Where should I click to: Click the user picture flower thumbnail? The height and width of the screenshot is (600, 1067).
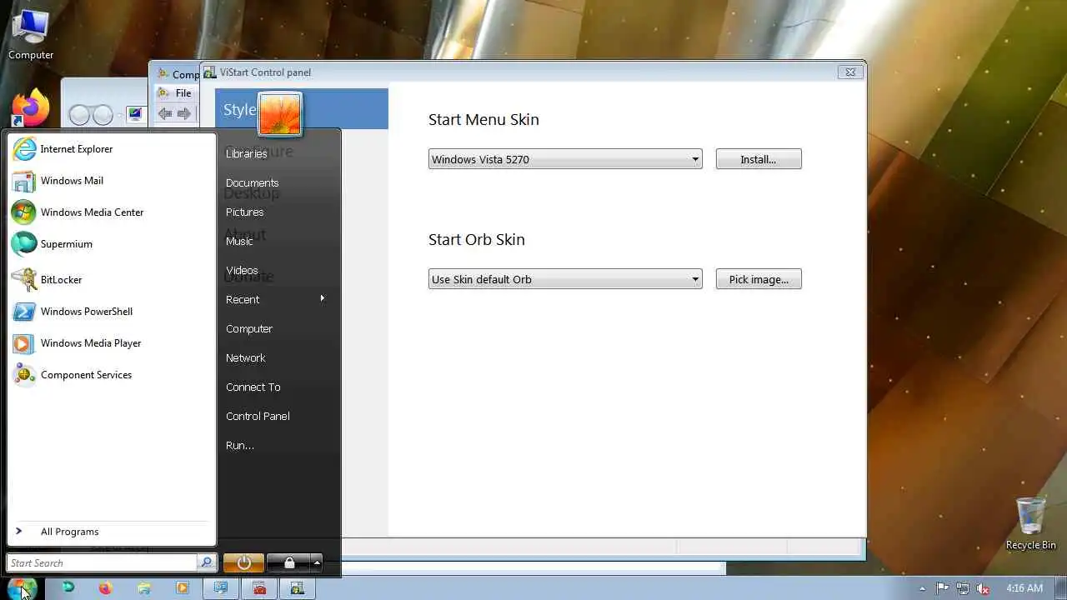tap(280, 114)
